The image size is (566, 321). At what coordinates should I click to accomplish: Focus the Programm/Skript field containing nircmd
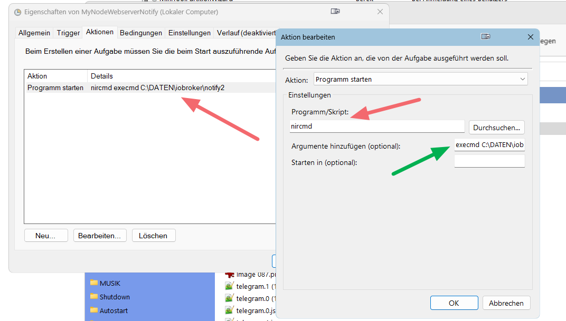coord(377,127)
